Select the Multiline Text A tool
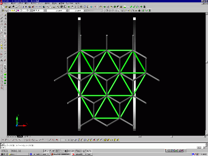The width and height of the screenshot is (208, 156). click(x=2, y=60)
